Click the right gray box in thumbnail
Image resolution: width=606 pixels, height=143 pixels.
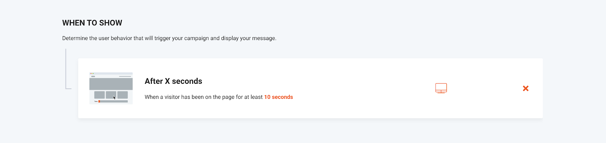coord(122,95)
